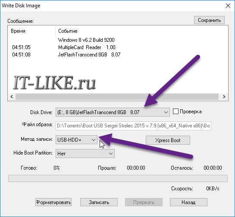Click the message log right scroll arrow
Image resolution: width=235 pixels, height=217 pixels.
click(224, 96)
